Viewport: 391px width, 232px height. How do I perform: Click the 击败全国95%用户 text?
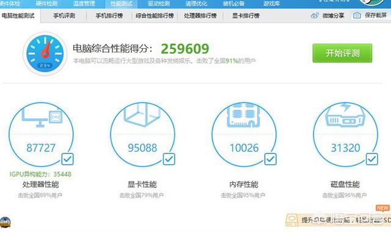click(243, 195)
